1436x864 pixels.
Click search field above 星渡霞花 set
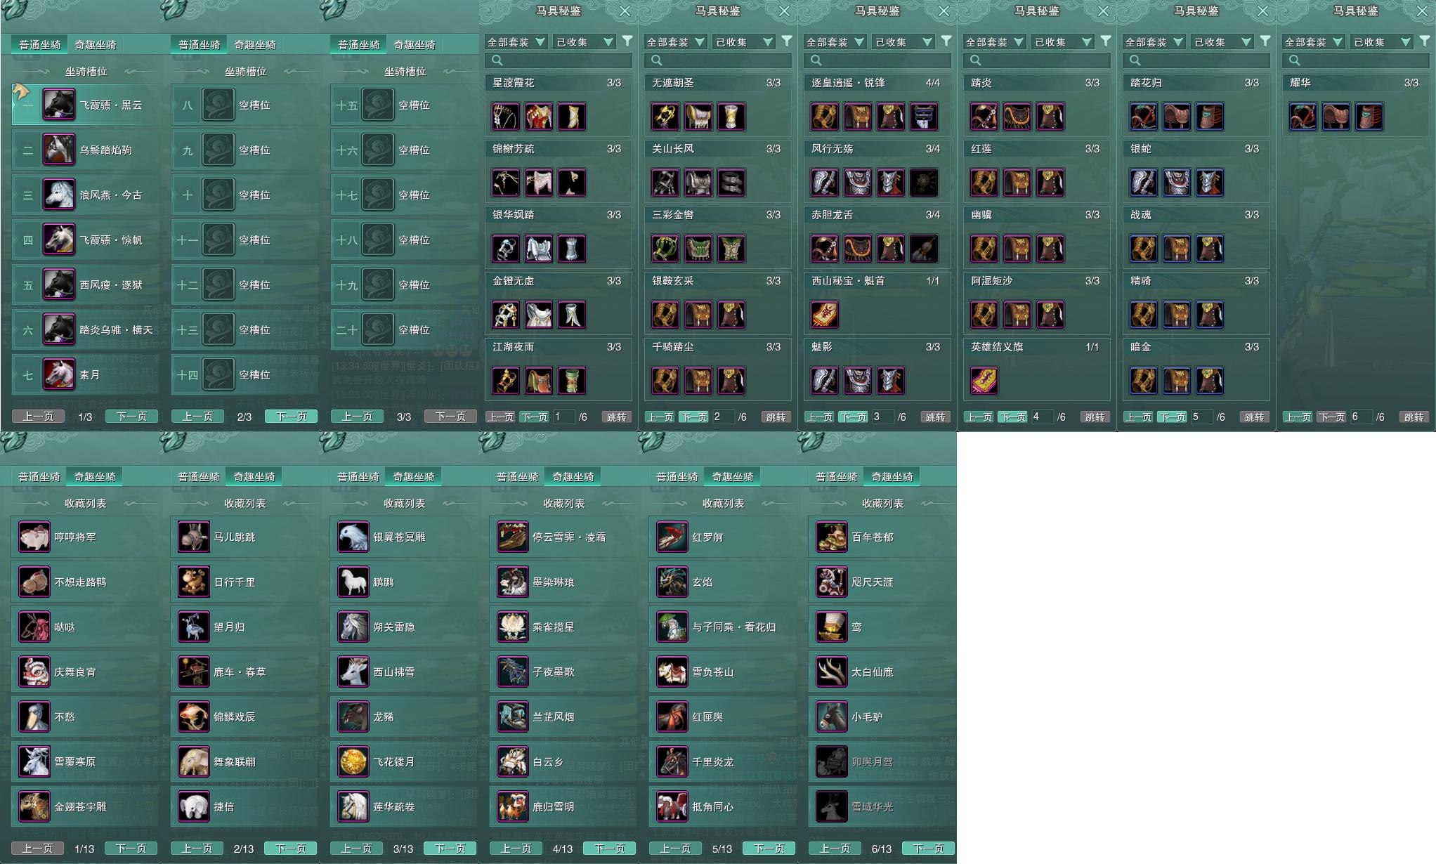[559, 60]
